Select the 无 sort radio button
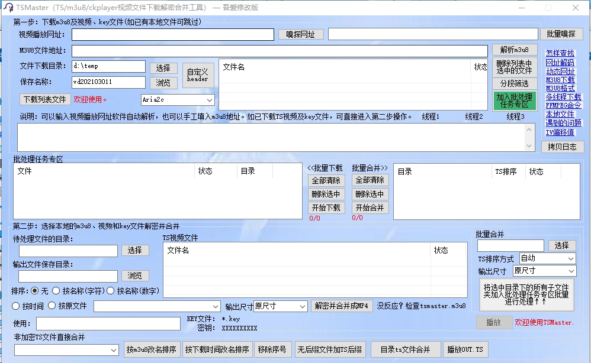The height and width of the screenshot is (363, 591). point(35,291)
